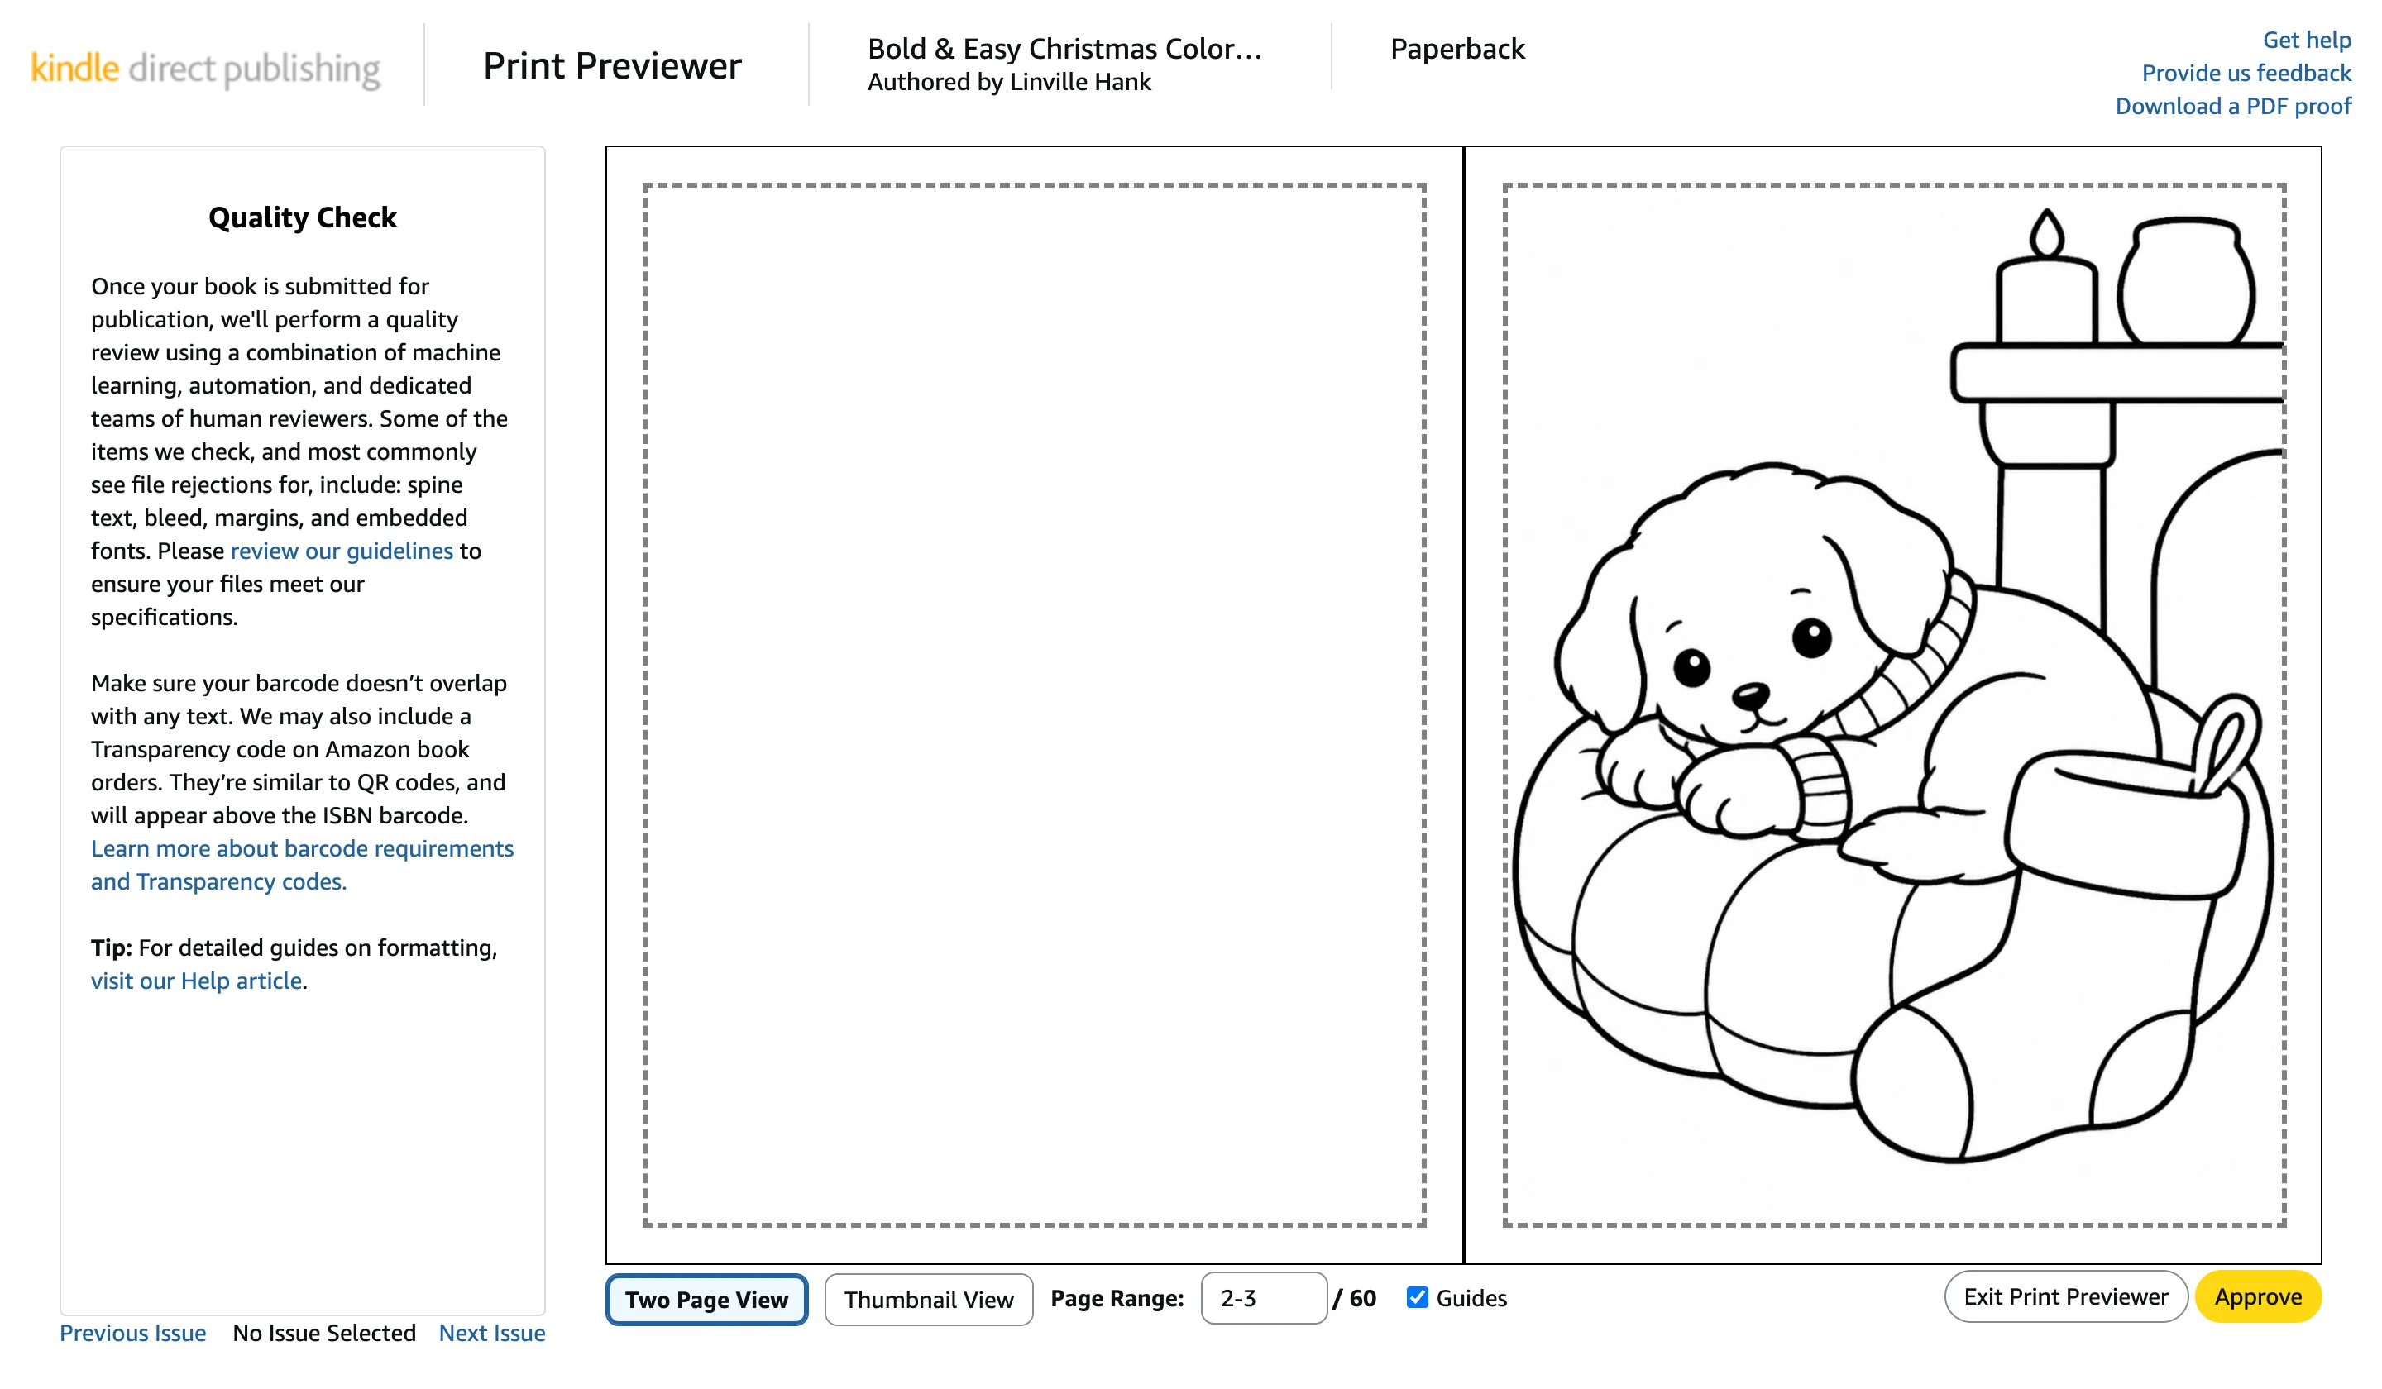Switch to Two Page View

[706, 1299]
